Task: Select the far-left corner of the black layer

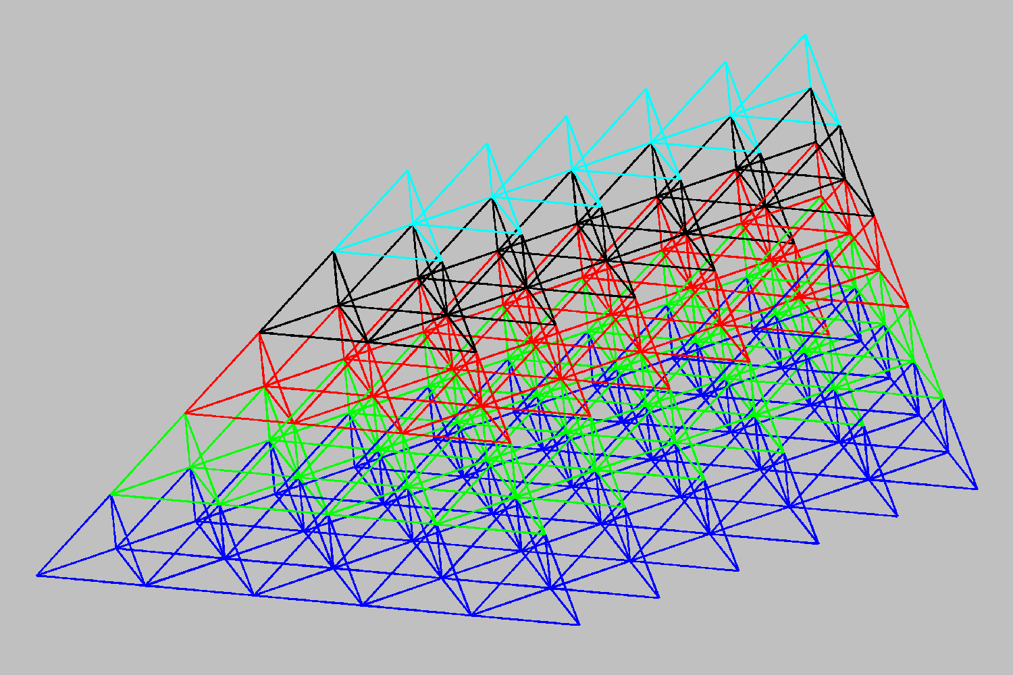Action: pyautogui.click(x=260, y=332)
